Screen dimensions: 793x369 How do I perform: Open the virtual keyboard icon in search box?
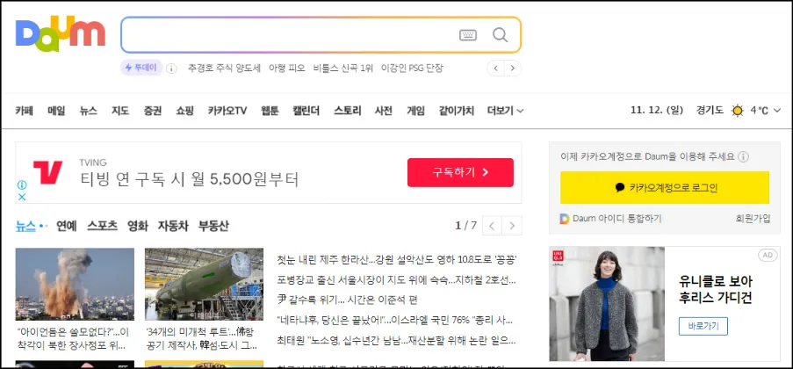point(468,35)
